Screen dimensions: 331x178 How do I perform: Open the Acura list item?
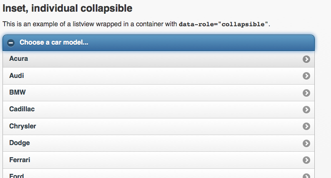[x=159, y=59]
